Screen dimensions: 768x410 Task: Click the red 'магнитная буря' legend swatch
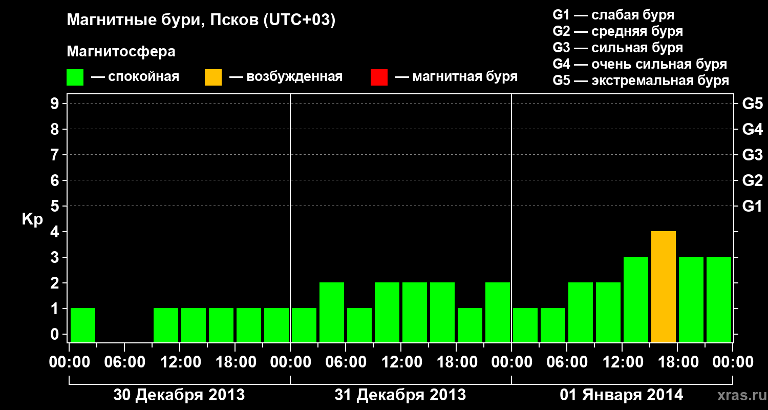coord(379,77)
